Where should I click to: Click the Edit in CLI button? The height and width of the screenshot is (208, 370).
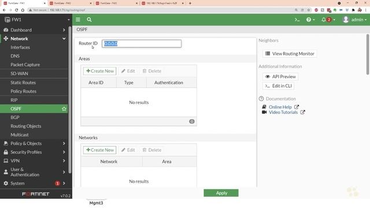point(278,86)
